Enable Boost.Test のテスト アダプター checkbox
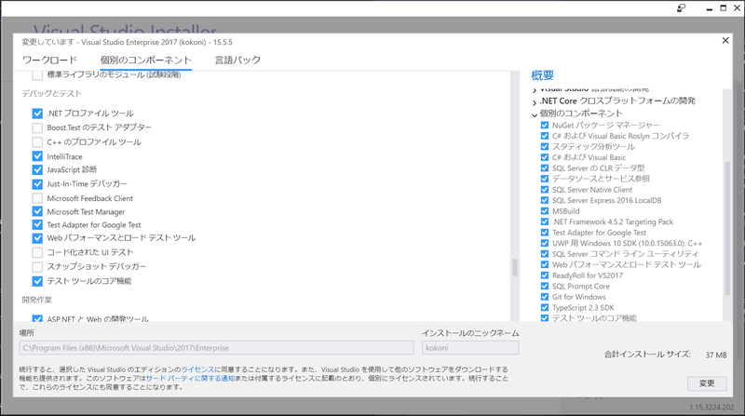 click(37, 127)
